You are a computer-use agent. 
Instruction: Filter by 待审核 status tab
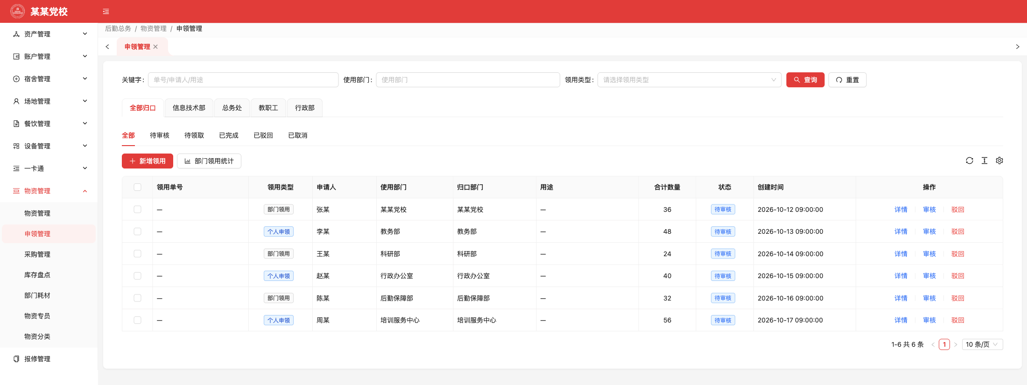click(x=160, y=135)
